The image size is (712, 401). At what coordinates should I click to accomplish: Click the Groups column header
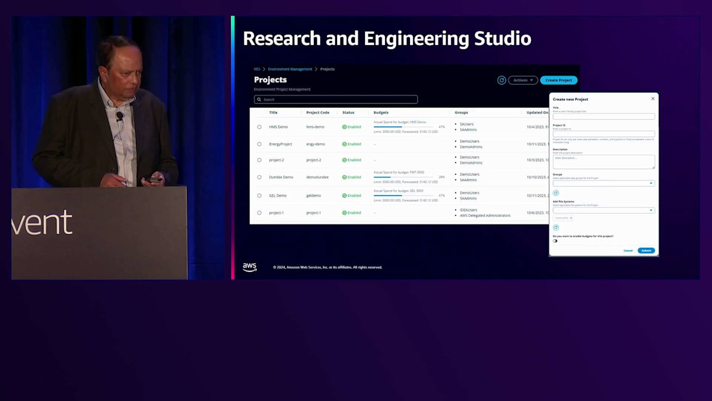pyautogui.click(x=461, y=112)
